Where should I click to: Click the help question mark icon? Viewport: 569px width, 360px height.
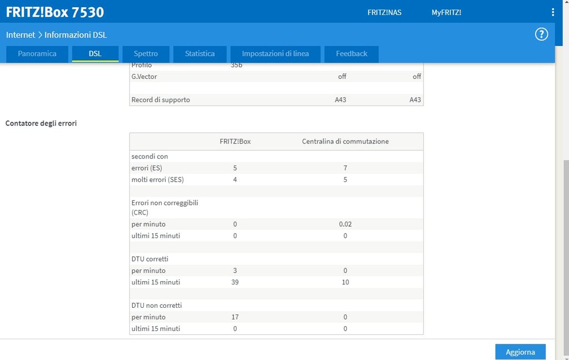tap(541, 34)
